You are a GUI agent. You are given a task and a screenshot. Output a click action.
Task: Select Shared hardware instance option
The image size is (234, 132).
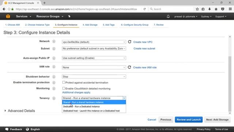(94, 102)
